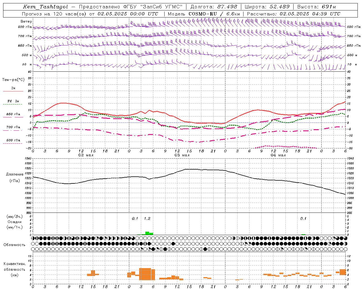The width and height of the screenshot is (362, 289).
Task: Click the (мм/1ч.) precipitation unit label
Action: 15,227
